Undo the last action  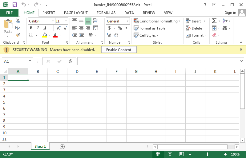click(23, 5)
